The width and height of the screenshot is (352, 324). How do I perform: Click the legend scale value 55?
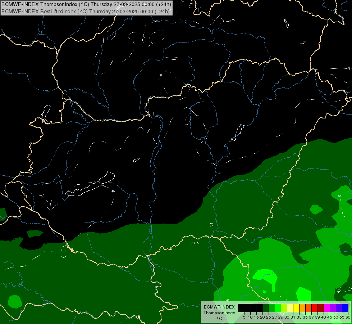pos(342,317)
